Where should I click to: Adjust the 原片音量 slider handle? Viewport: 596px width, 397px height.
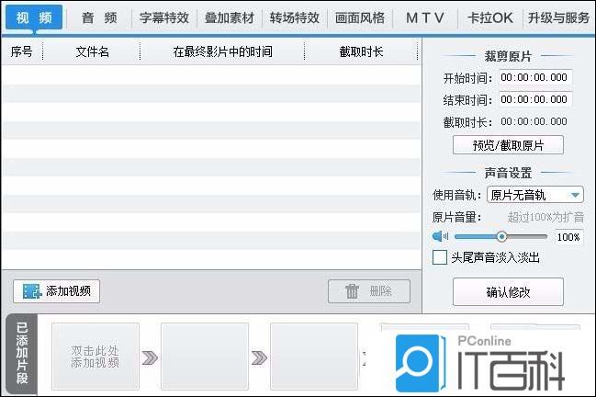pyautogui.click(x=501, y=236)
